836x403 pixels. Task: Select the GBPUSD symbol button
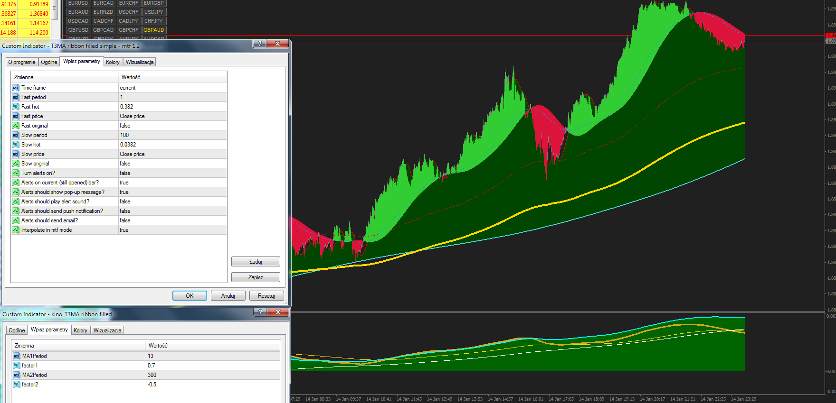(78, 30)
